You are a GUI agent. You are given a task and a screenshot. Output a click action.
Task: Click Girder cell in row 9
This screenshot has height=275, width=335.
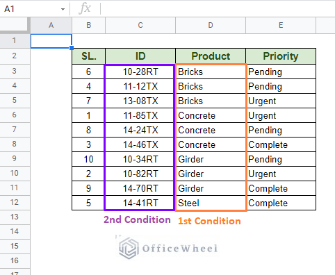click(211, 159)
